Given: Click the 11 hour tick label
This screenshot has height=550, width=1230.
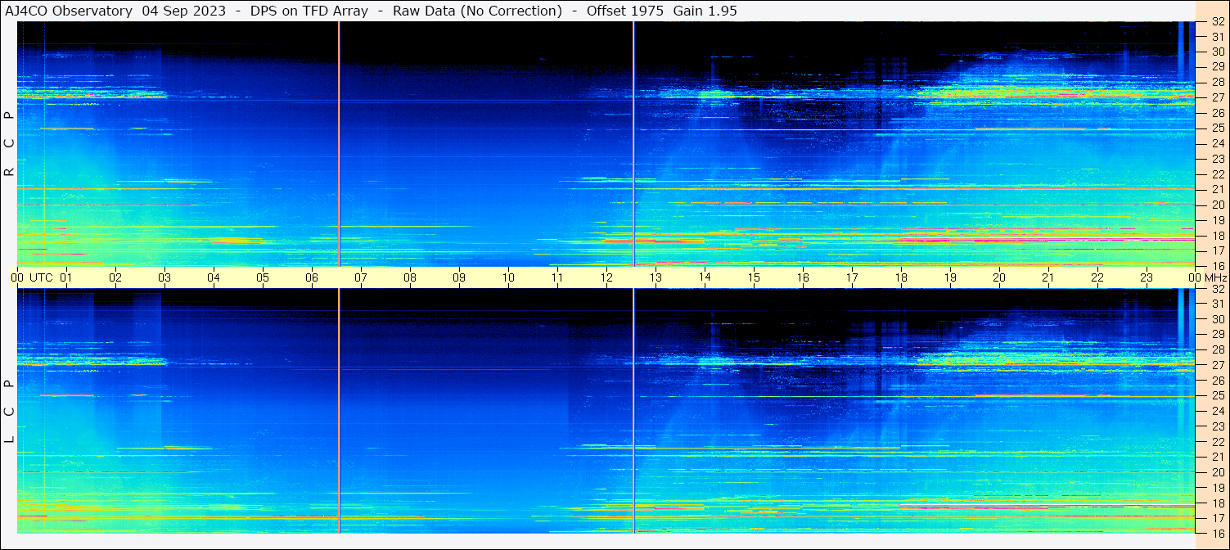Looking at the screenshot, I should tap(557, 277).
